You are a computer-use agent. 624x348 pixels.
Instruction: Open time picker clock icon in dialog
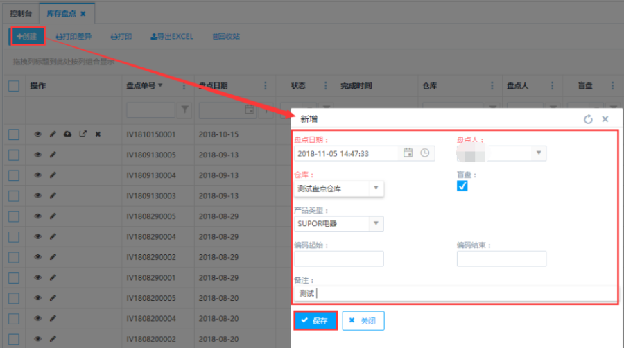pyautogui.click(x=424, y=153)
